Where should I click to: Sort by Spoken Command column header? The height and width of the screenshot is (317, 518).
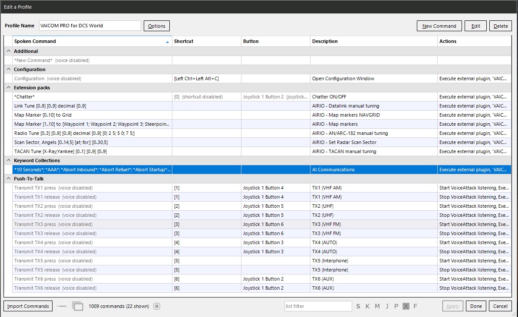click(x=92, y=41)
